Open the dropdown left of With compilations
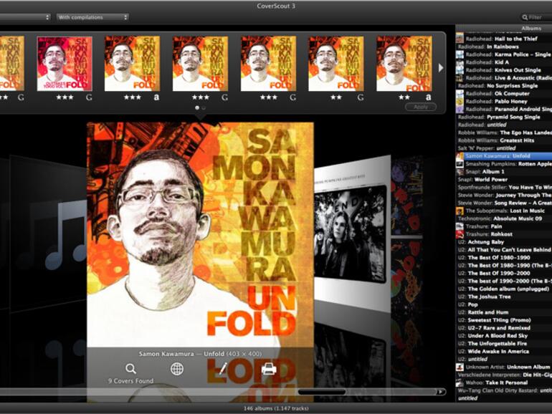The width and height of the screenshot is (552, 414). pos(24,17)
